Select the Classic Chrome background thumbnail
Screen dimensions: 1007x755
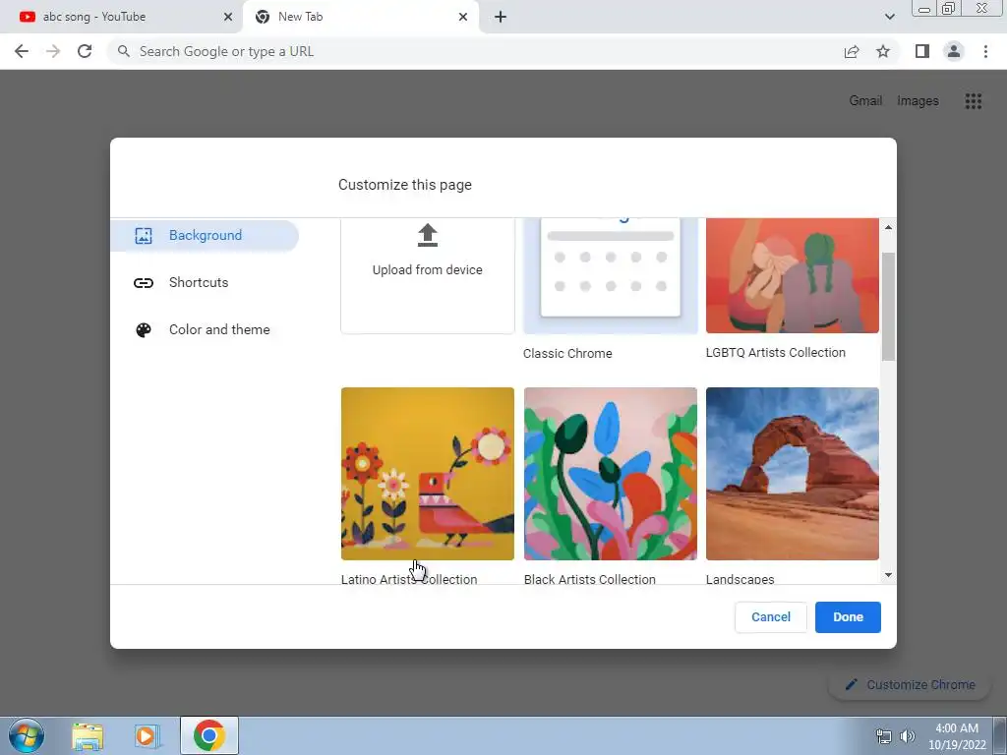click(x=610, y=275)
